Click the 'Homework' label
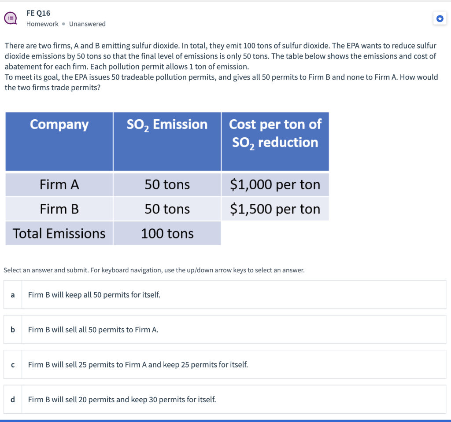Screen dimensions: 451x422 coord(42,24)
